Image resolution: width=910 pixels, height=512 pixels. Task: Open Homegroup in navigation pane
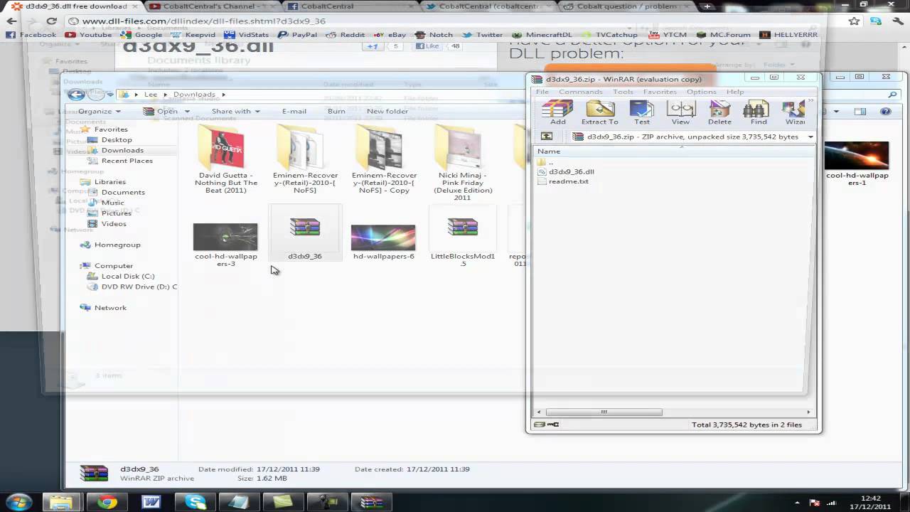pos(117,245)
